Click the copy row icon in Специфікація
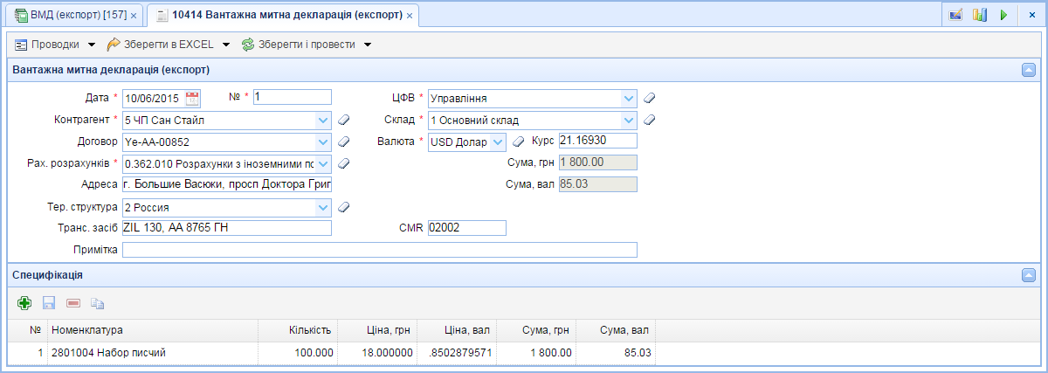 pos(98,303)
